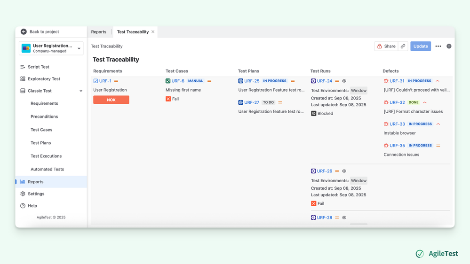Click the 'Connection issues' defect text

click(401, 155)
